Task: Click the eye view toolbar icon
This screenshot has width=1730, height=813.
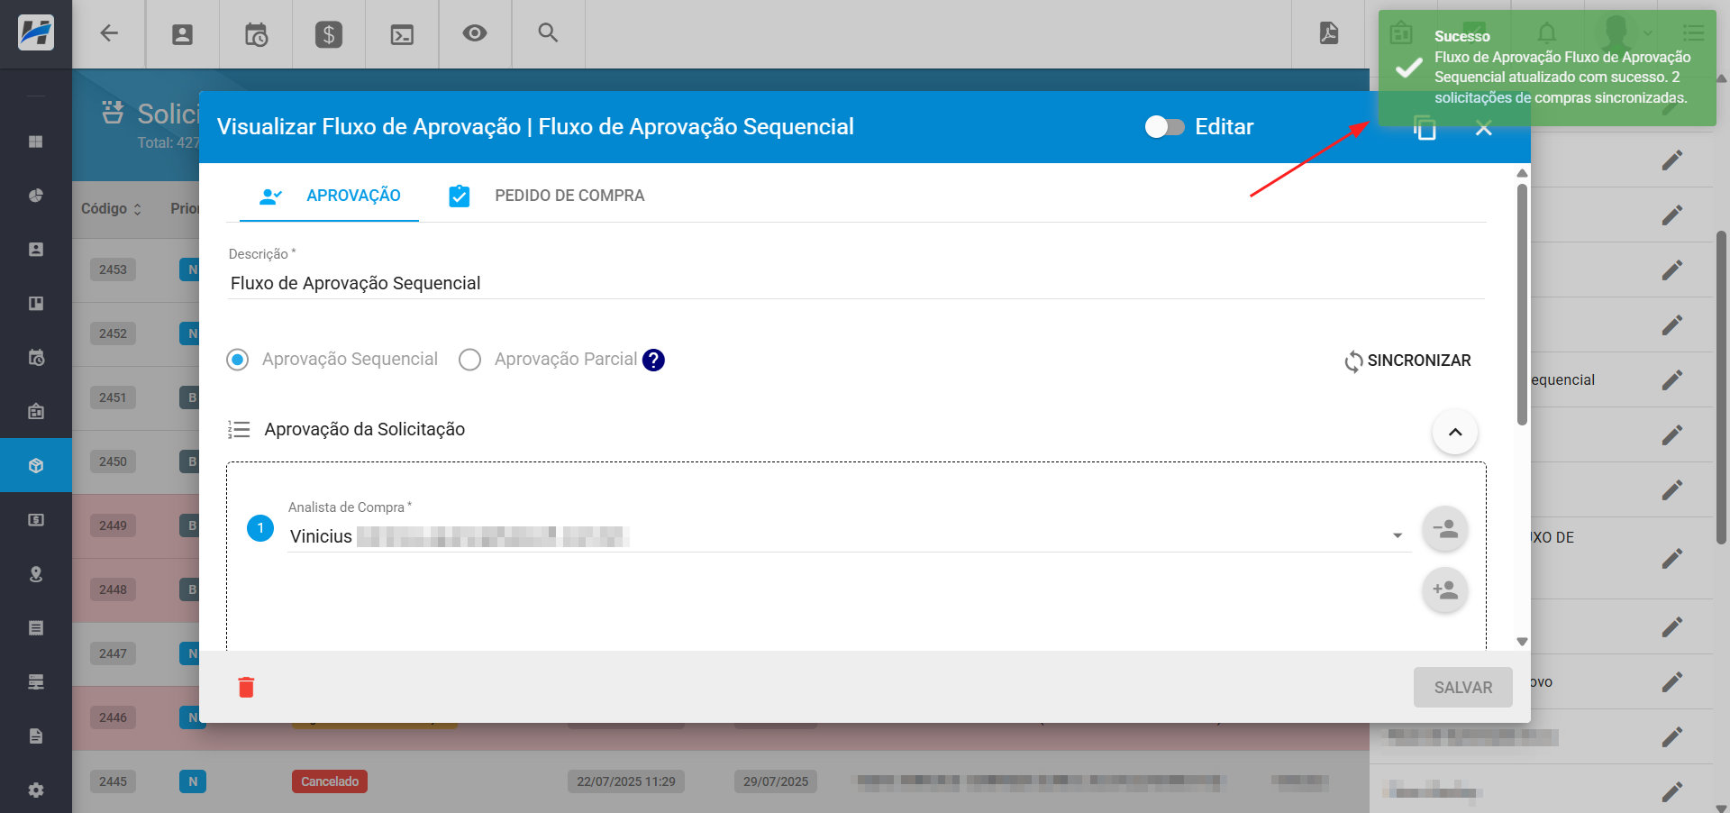Action: pos(475,33)
